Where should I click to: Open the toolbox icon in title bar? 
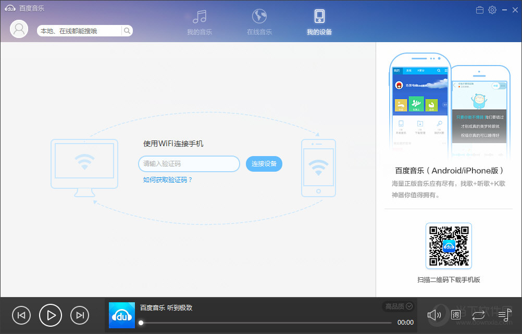pos(480,10)
